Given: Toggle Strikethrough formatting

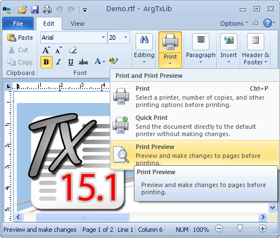Looking at the screenshot, I should click(83, 62).
